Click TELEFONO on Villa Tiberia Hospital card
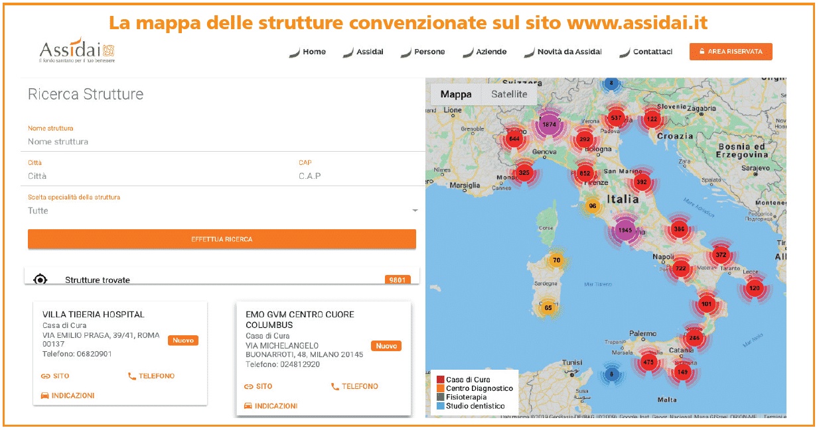Image resolution: width=819 pixels, height=430 pixels. 151,376
